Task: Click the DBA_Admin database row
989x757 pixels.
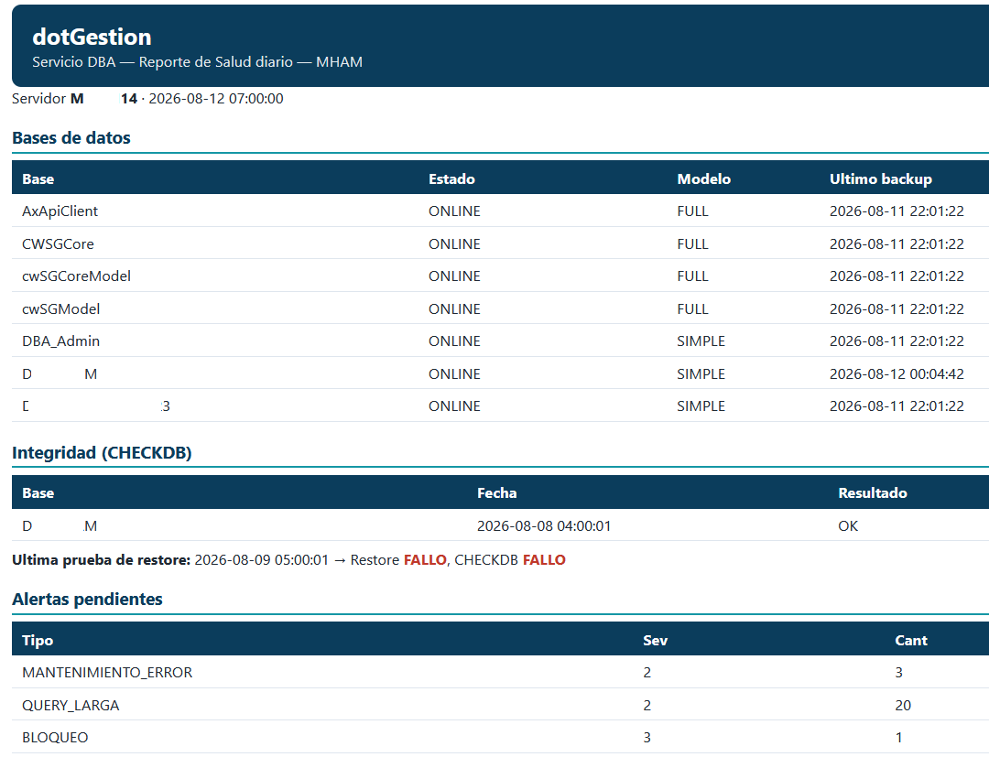Action: 500,341
